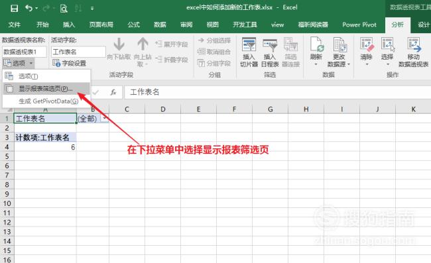431x263 pixels.
Task: Switch to the 开始 ribbon tab
Action: (x=42, y=25)
